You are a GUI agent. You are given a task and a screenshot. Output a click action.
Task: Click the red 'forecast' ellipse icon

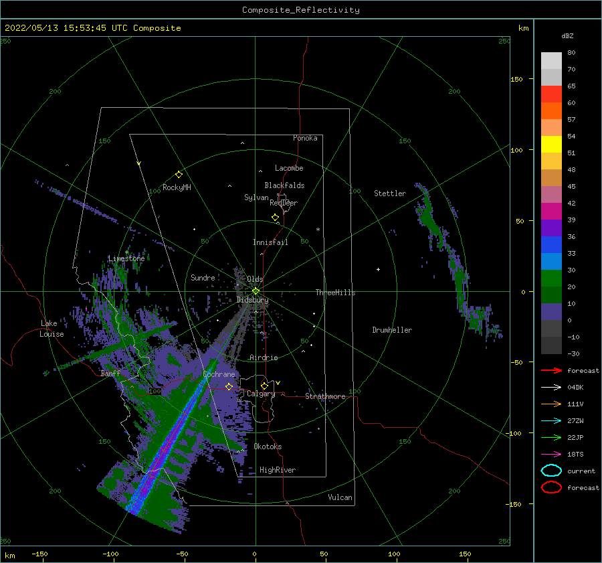(551, 487)
